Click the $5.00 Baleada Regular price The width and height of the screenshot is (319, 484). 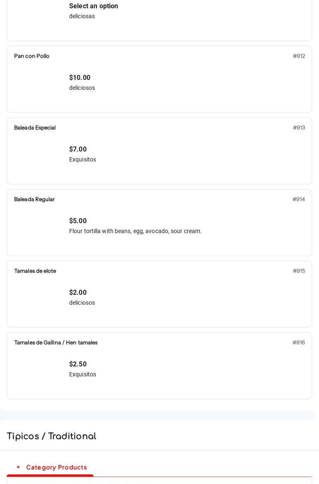(x=78, y=221)
